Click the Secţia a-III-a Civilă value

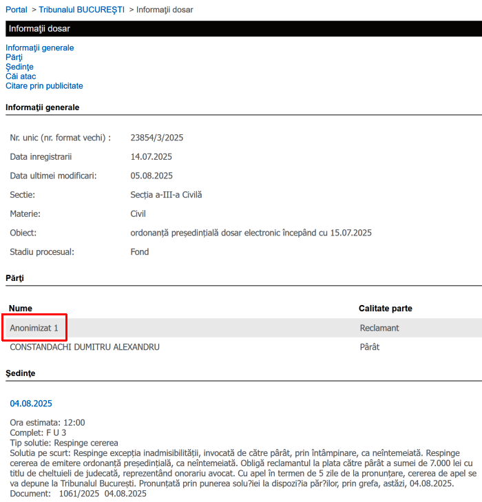pyautogui.click(x=166, y=195)
